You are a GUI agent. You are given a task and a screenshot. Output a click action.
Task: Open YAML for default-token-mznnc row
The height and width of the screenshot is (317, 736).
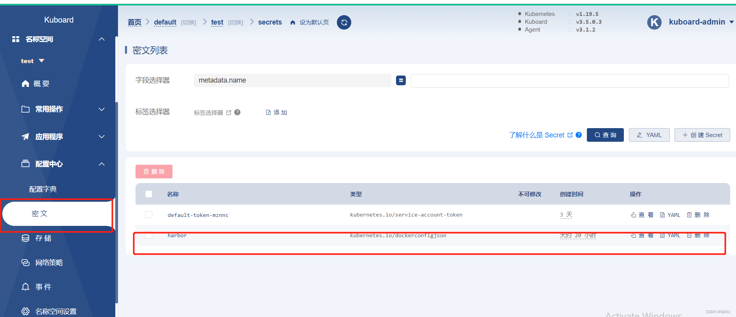[x=670, y=215]
